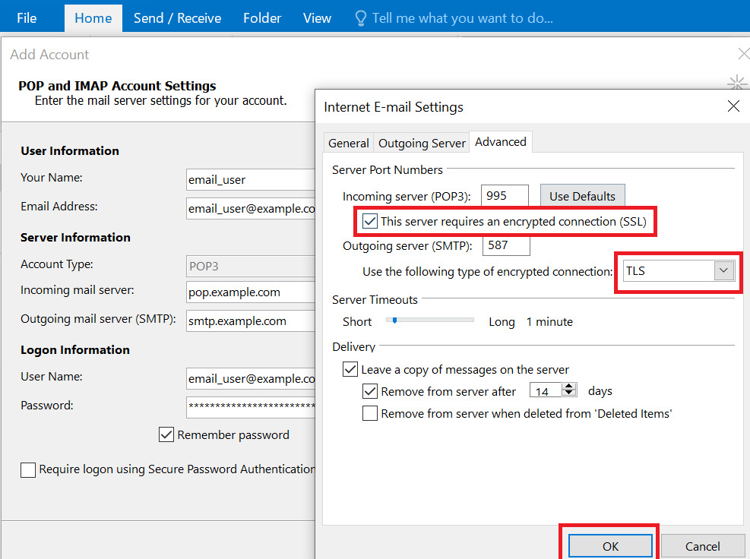This screenshot has height=559, width=750.
Task: Disable the encrypted connection (SSL) requirement
Action: (369, 220)
